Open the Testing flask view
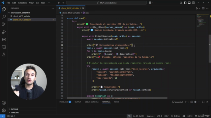 coord(4,54)
